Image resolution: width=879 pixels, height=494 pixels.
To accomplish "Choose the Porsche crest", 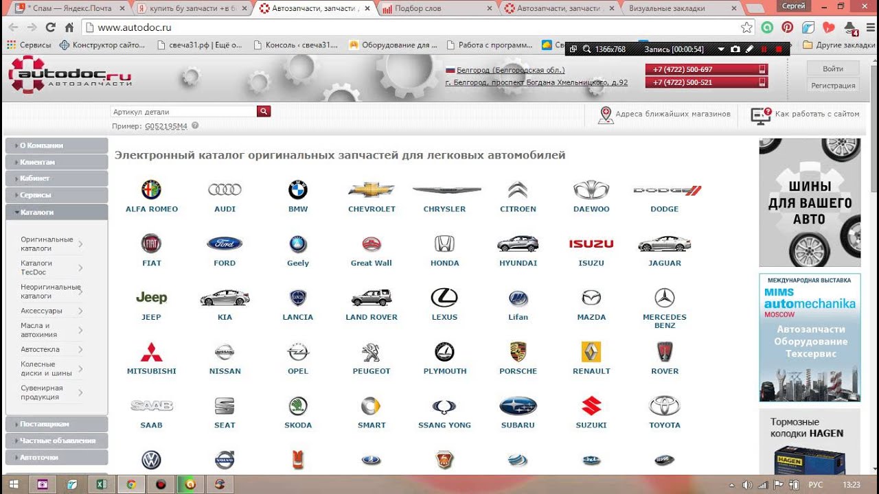I will click(518, 352).
